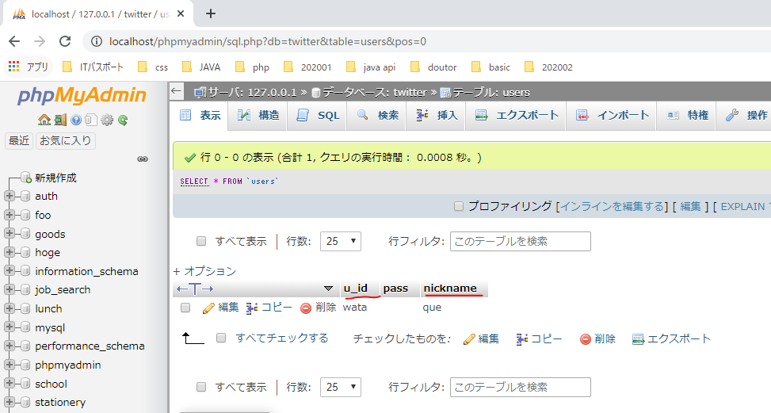Expand the school database node
The image size is (771, 413).
coord(9,384)
